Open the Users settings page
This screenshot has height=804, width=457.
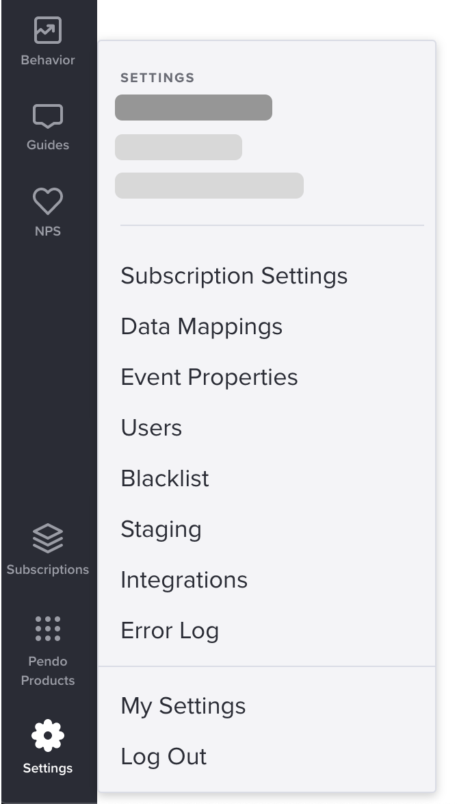point(151,427)
